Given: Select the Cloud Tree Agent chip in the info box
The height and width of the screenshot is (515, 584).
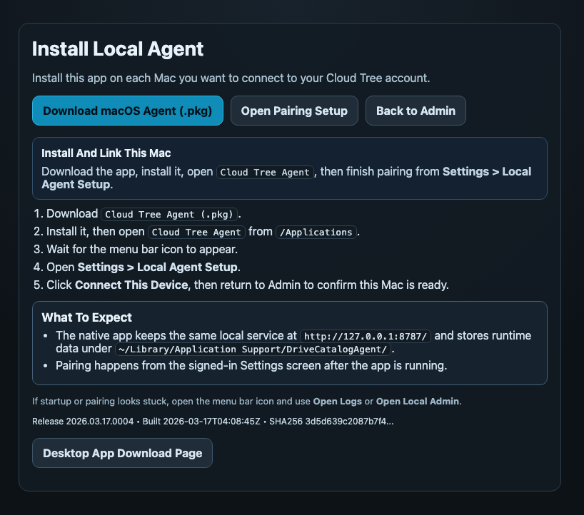Looking at the screenshot, I should pos(265,172).
